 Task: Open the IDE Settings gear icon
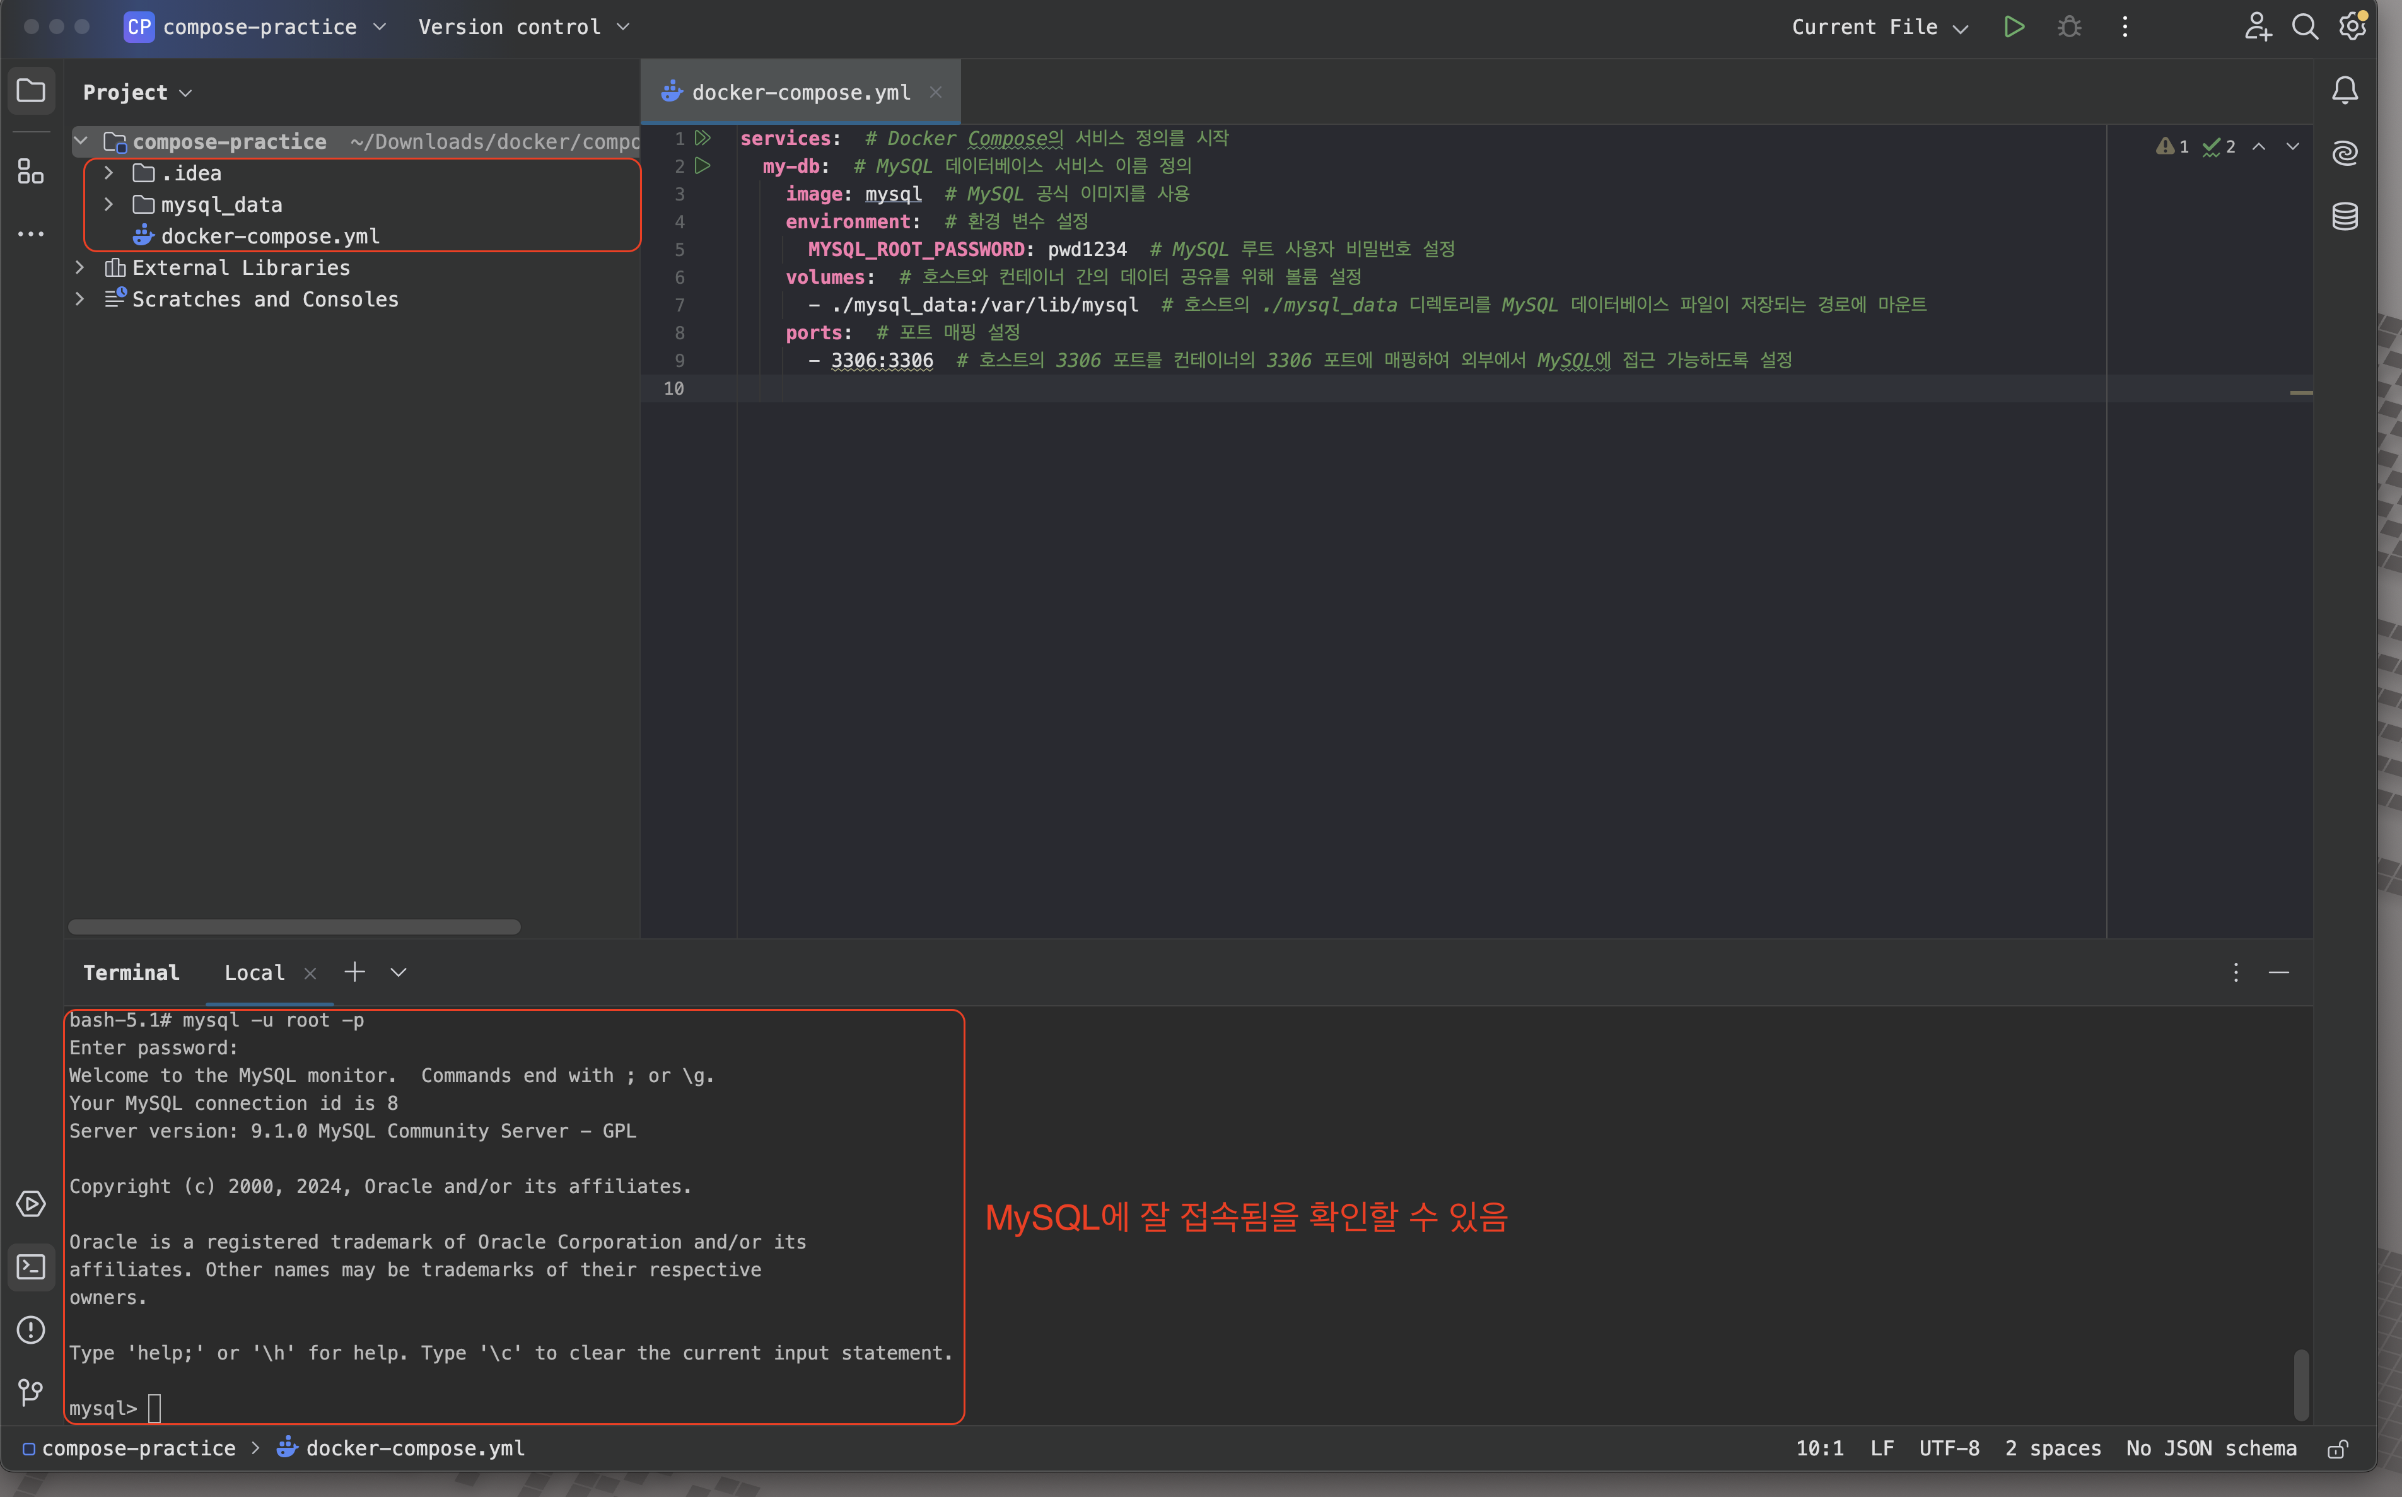[x=2352, y=26]
